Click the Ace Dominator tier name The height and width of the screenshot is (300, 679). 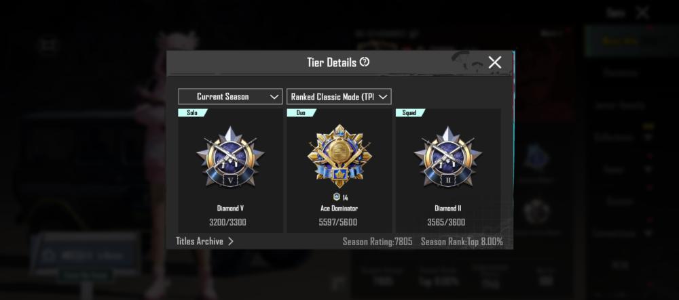click(339, 209)
